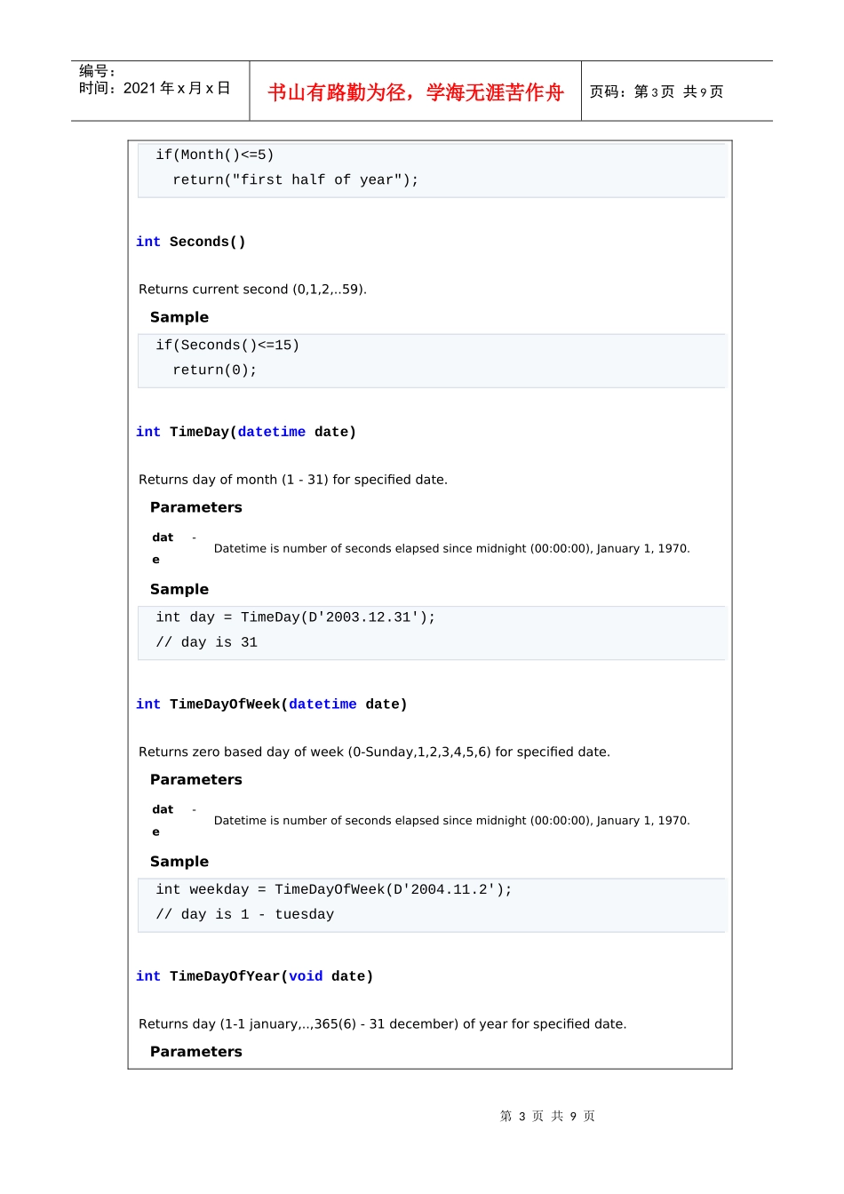This screenshot has width=844, height=1194.
Task: Click the TimeDayOfWeek(D'2004.11.2') sample code line
Action: (334, 889)
